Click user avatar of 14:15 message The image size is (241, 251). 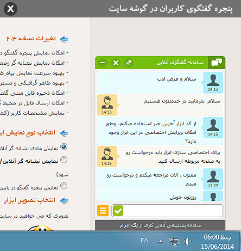pyautogui.click(x=213, y=127)
